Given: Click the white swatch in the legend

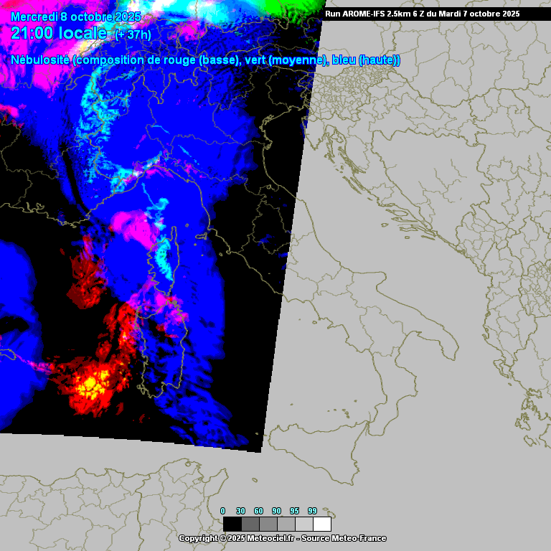Looking at the screenshot, I should coord(322,524).
